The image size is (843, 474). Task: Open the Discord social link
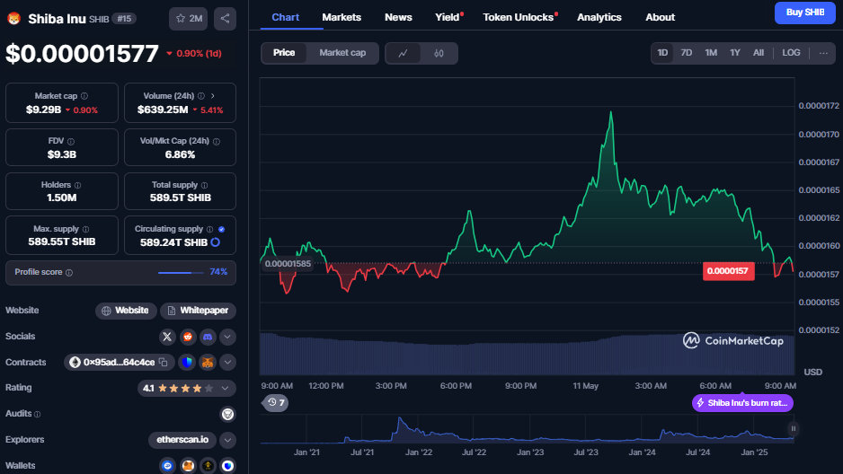coord(208,337)
